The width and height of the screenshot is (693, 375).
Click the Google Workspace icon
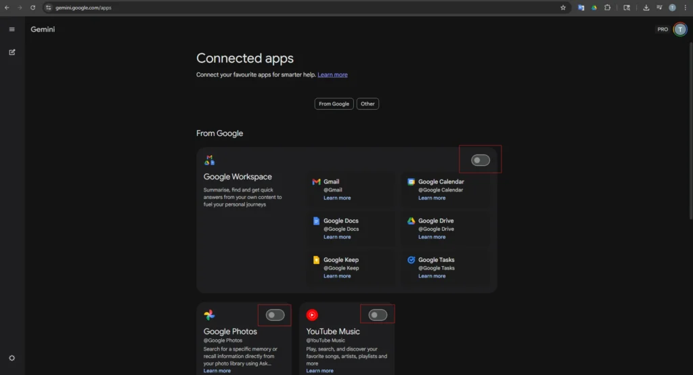pos(210,160)
